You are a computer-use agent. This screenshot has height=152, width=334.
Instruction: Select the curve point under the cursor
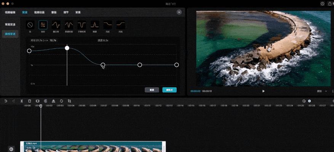[x=103, y=65]
